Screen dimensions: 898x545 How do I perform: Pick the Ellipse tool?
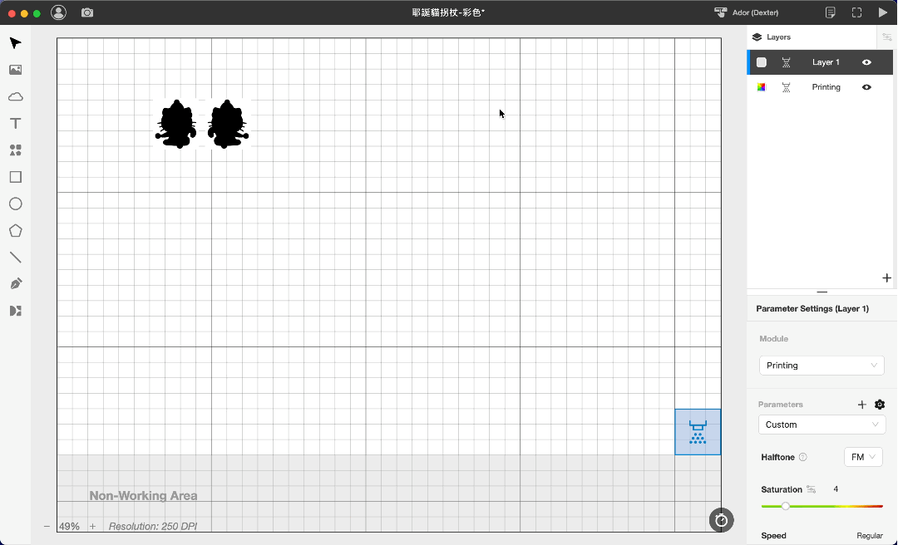(16, 204)
